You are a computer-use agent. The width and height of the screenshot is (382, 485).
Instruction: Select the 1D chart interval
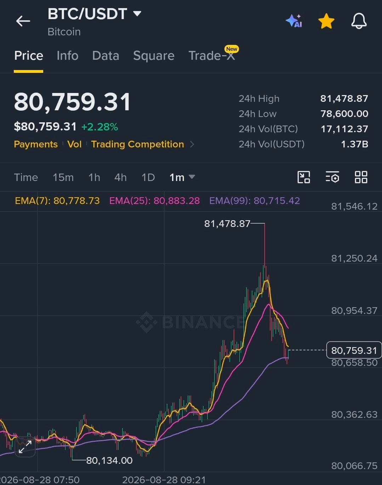[148, 177]
